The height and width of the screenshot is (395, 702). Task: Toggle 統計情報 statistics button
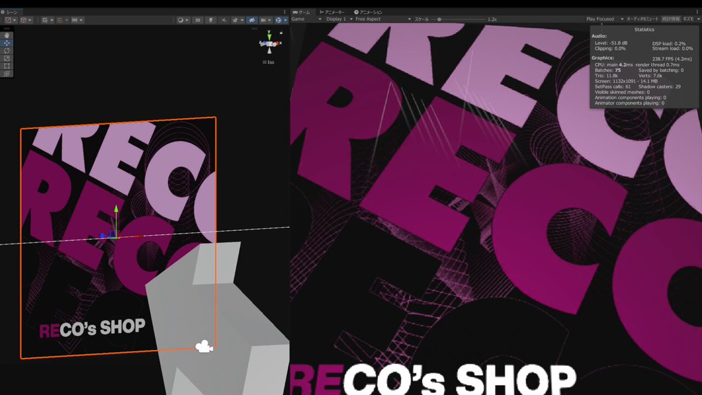[x=671, y=19]
